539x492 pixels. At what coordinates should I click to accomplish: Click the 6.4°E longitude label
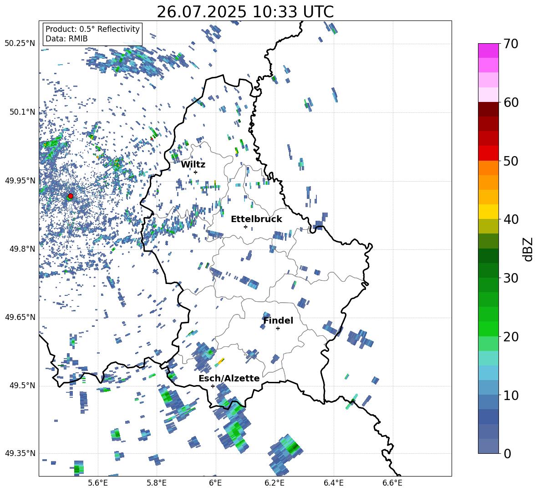tap(333, 483)
